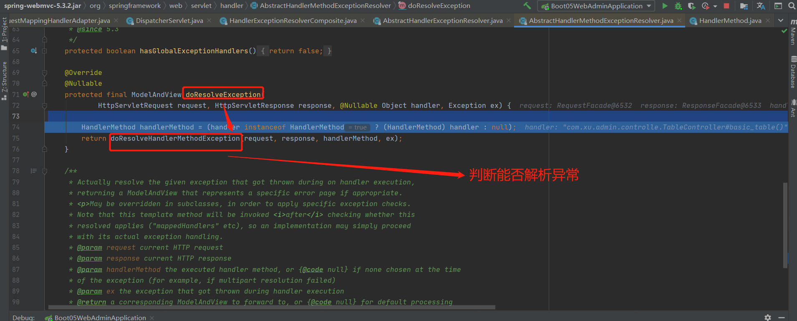Open Boot05WebAdminApplication run configuration dropdown
This screenshot has height=321, width=797.
coord(596,6)
